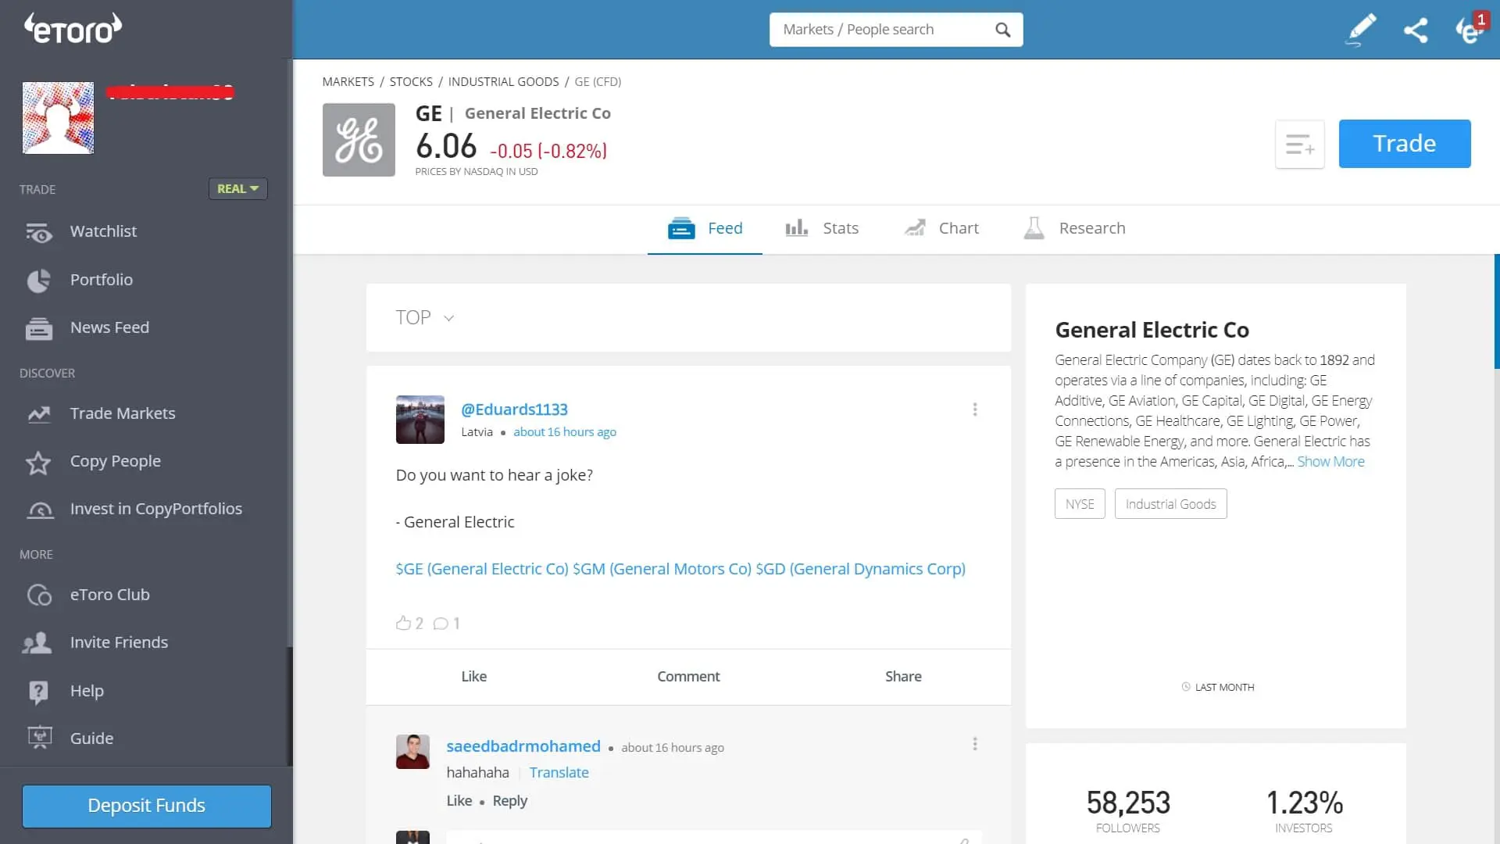Switch to the Chart tab
Viewport: 1500px width, 844px height.
pos(957,227)
